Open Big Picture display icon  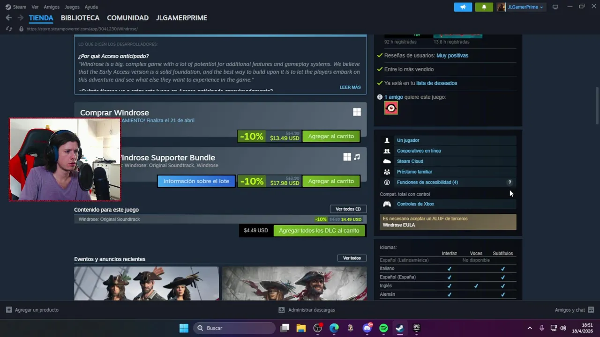[x=555, y=7]
